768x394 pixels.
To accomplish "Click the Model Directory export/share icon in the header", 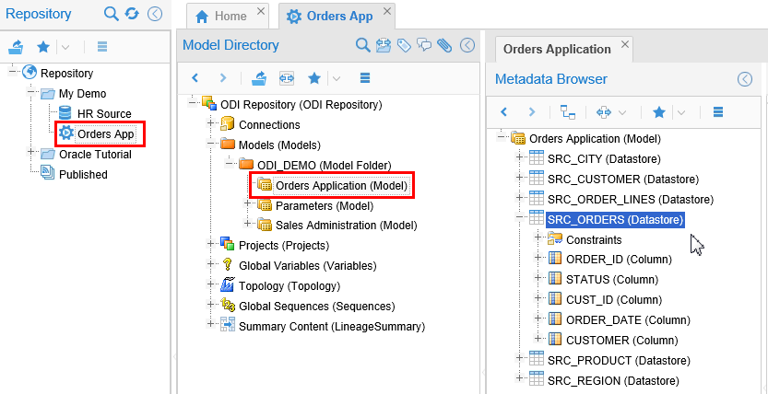I will [x=384, y=45].
